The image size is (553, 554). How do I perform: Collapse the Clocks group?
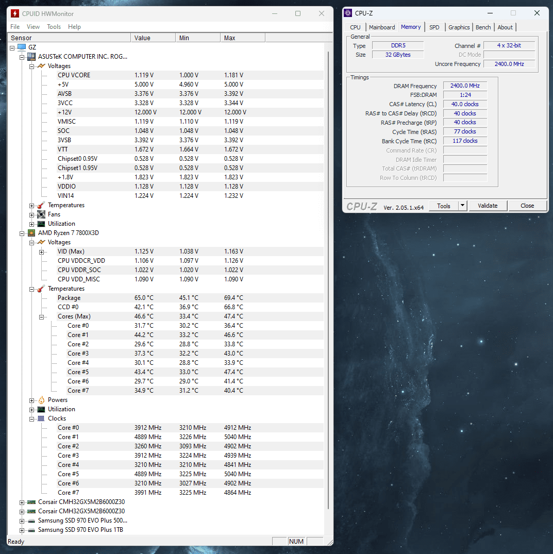tap(32, 419)
